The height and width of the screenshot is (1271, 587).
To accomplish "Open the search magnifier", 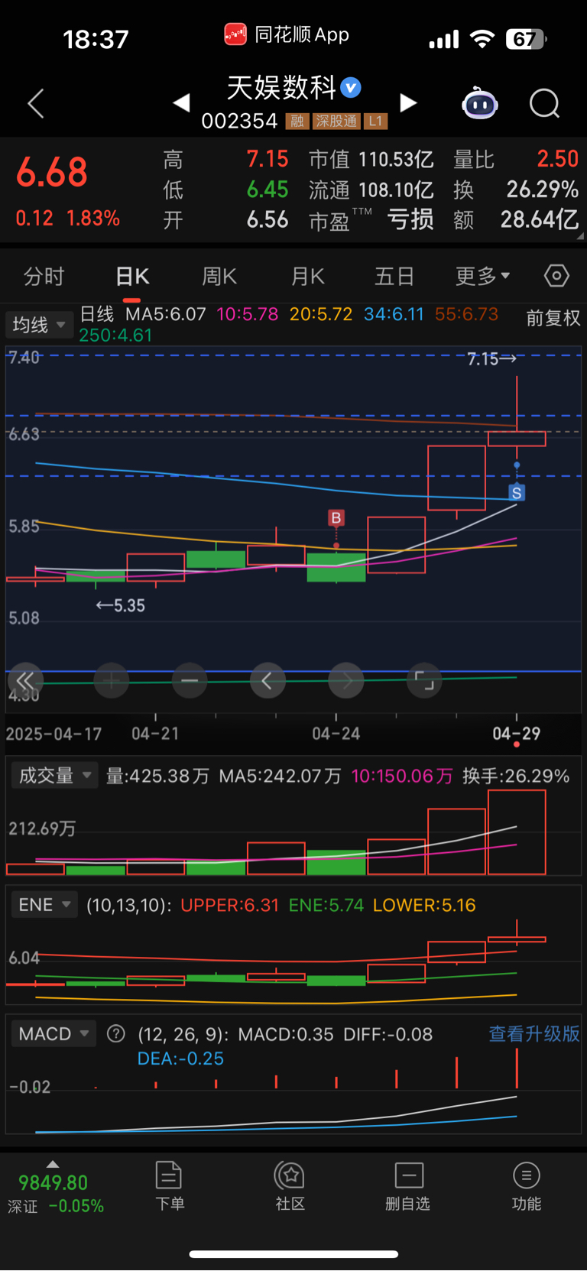I will point(545,103).
